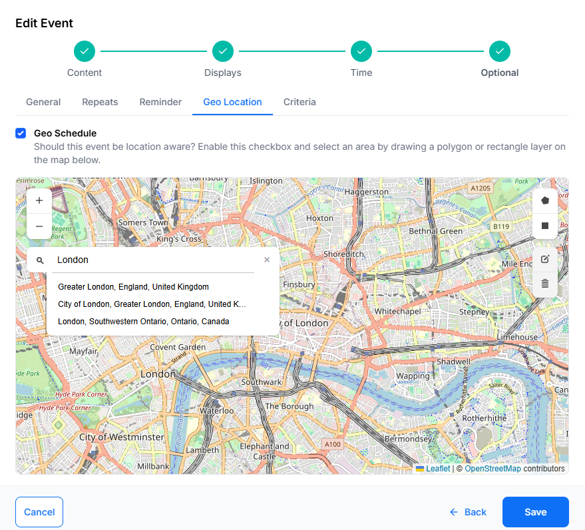The height and width of the screenshot is (530, 585).
Task: Choose London, Southwestern Ontario, Canada result
Action: (144, 322)
